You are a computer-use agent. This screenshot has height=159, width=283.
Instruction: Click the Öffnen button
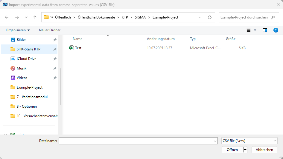point(232,150)
